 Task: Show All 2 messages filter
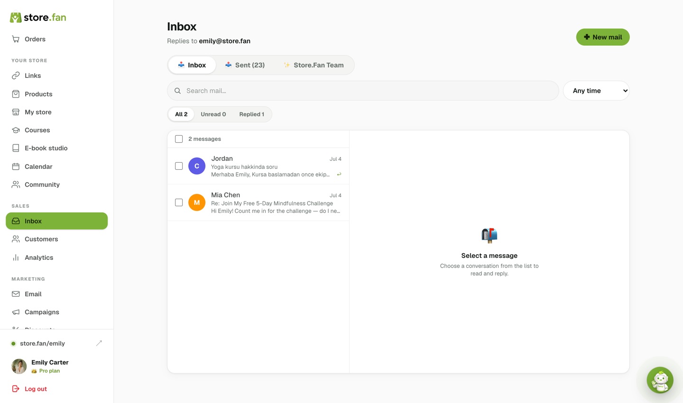pos(181,114)
